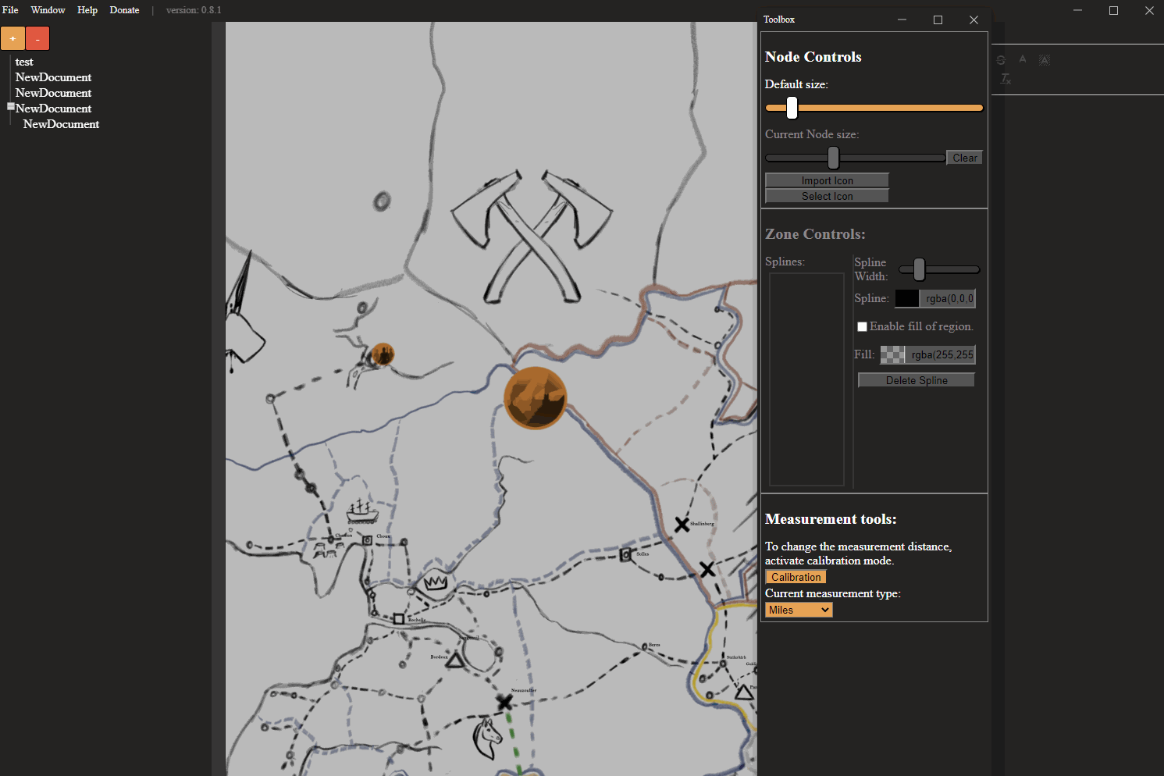Select the large orange node on map

pyautogui.click(x=535, y=398)
